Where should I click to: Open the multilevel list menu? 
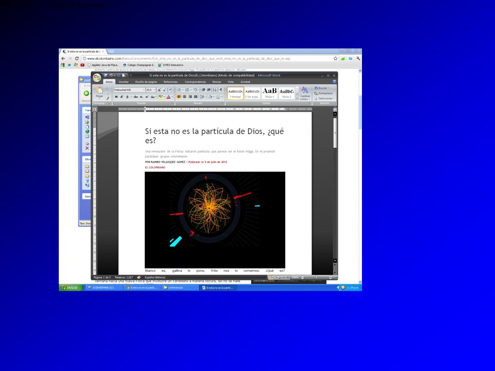coord(195,90)
